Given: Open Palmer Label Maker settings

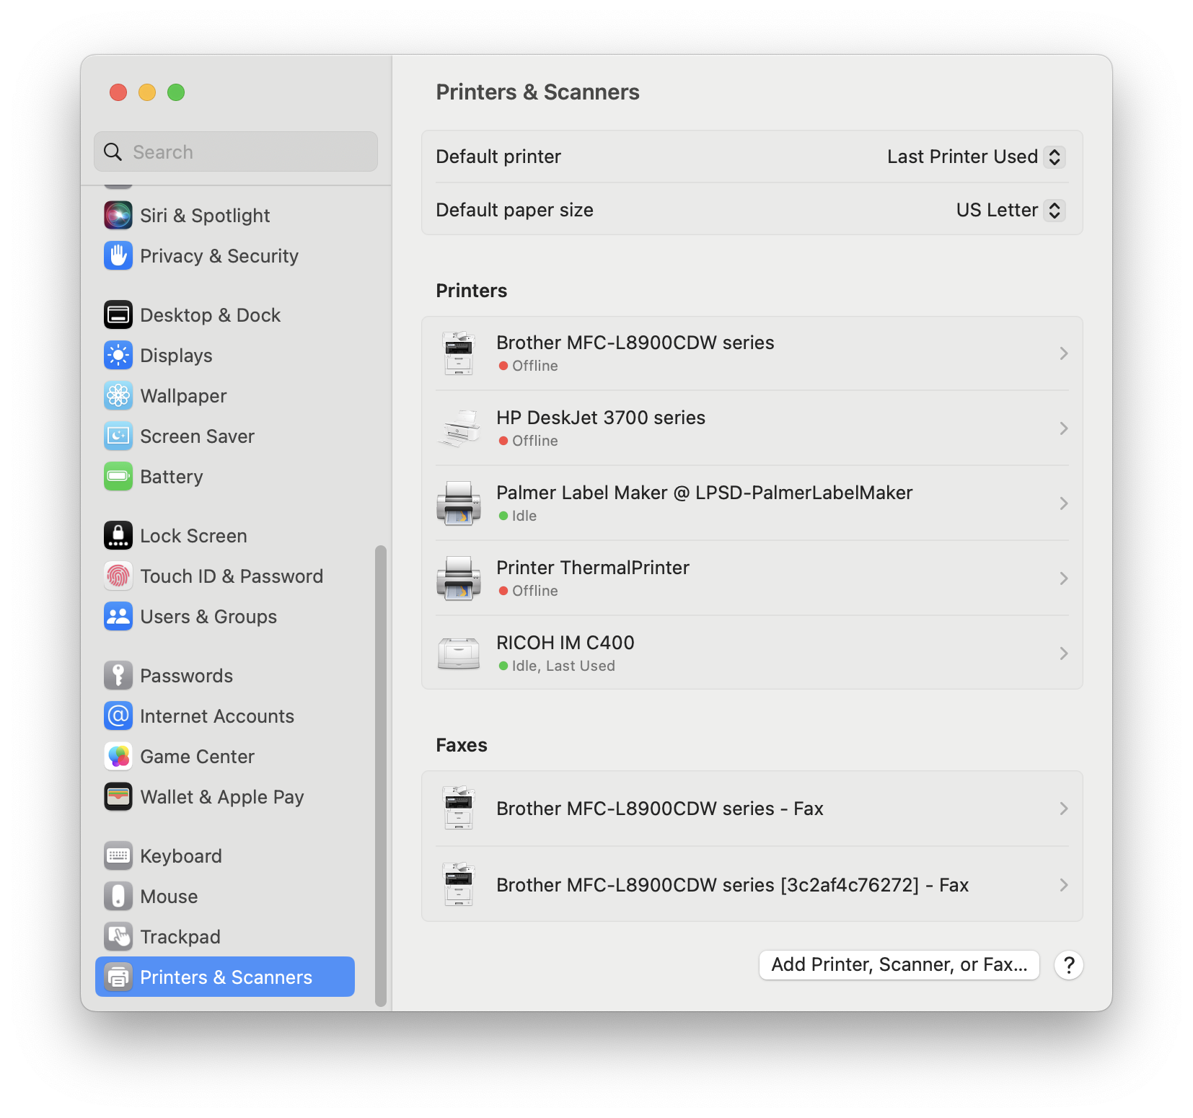Looking at the screenshot, I should pyautogui.click(x=750, y=503).
